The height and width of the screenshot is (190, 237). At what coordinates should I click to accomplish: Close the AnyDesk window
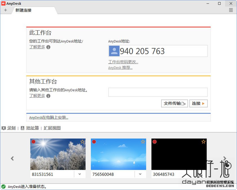[231, 3]
